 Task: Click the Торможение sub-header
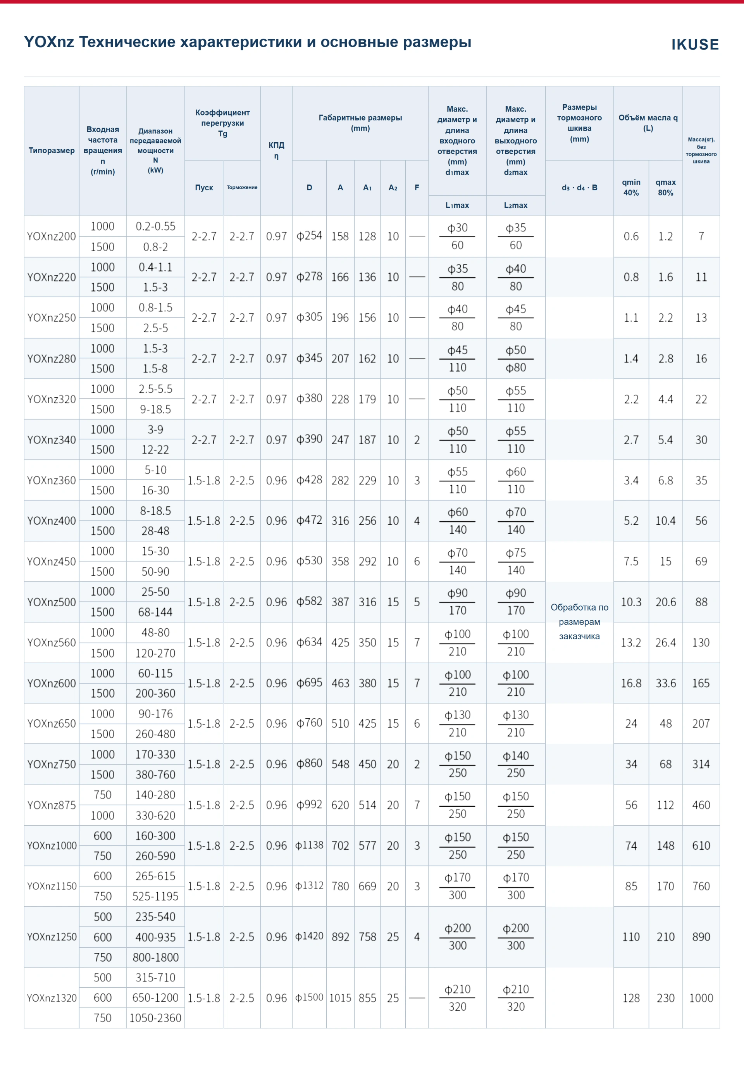[x=242, y=188]
